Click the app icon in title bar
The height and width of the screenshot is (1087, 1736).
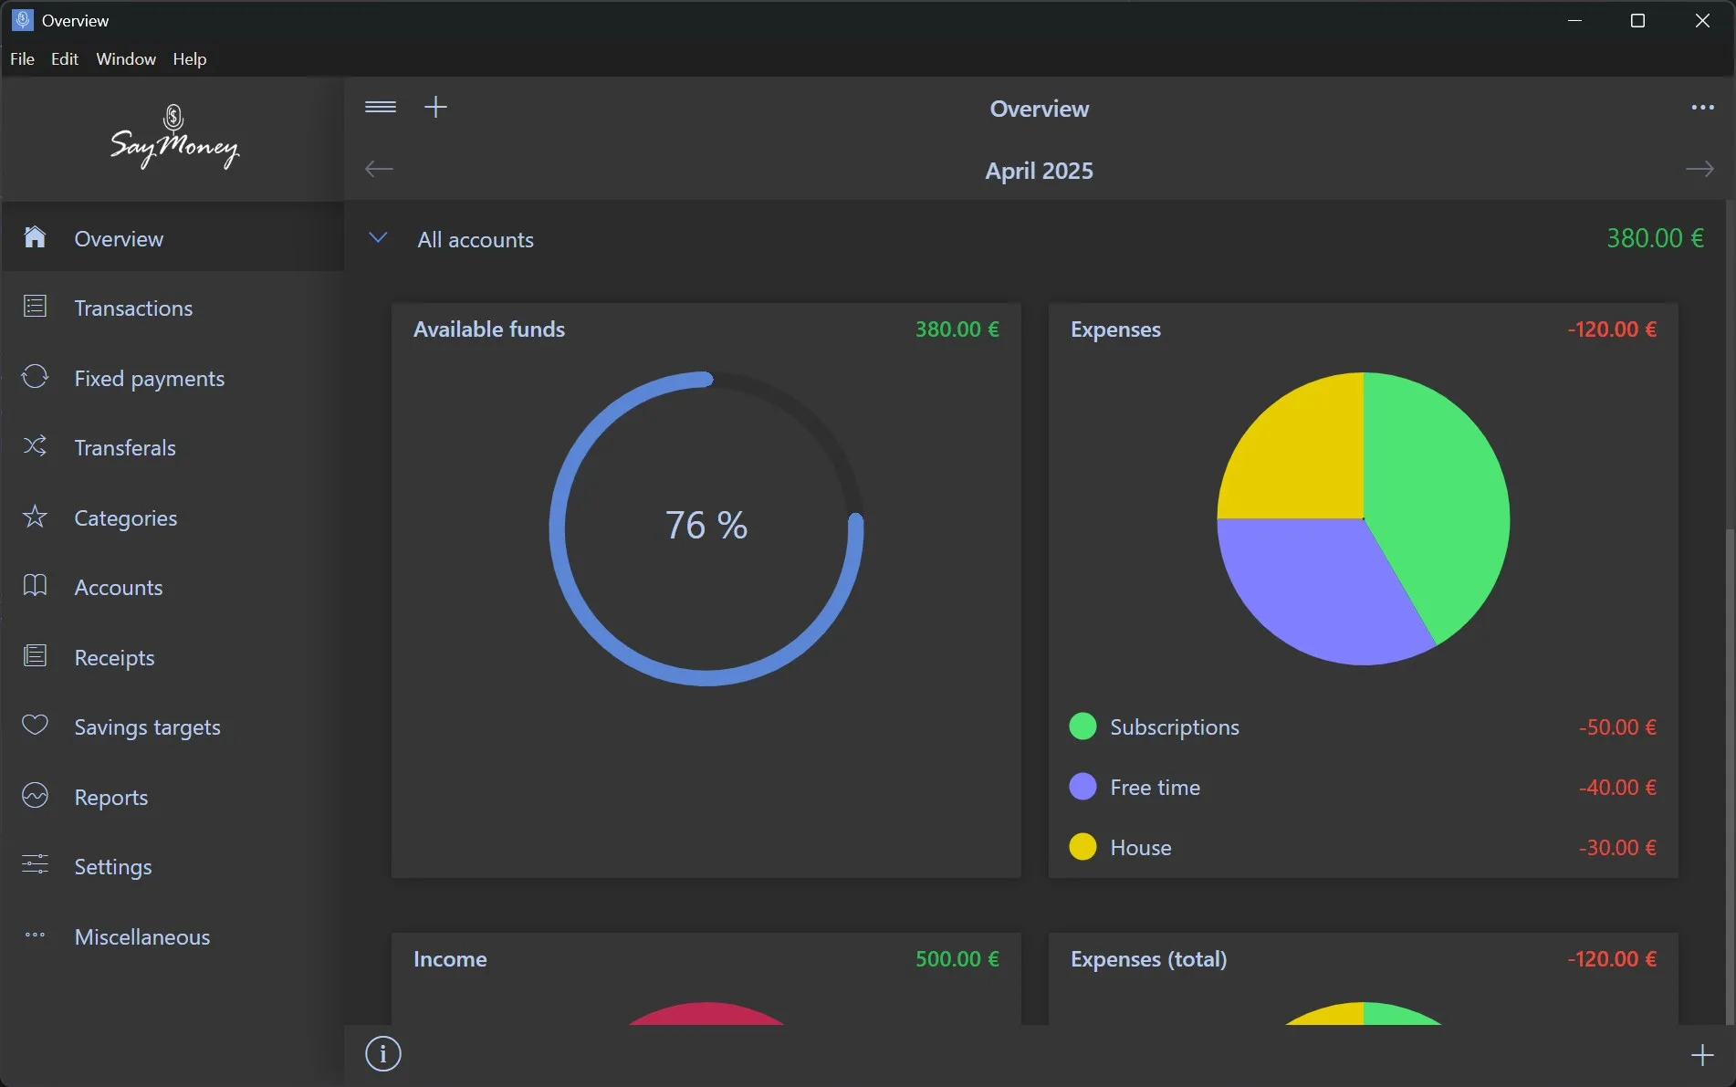[x=22, y=20]
